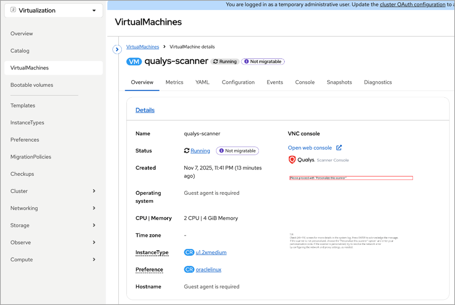Click the Cluster chevron arrow

(94, 191)
